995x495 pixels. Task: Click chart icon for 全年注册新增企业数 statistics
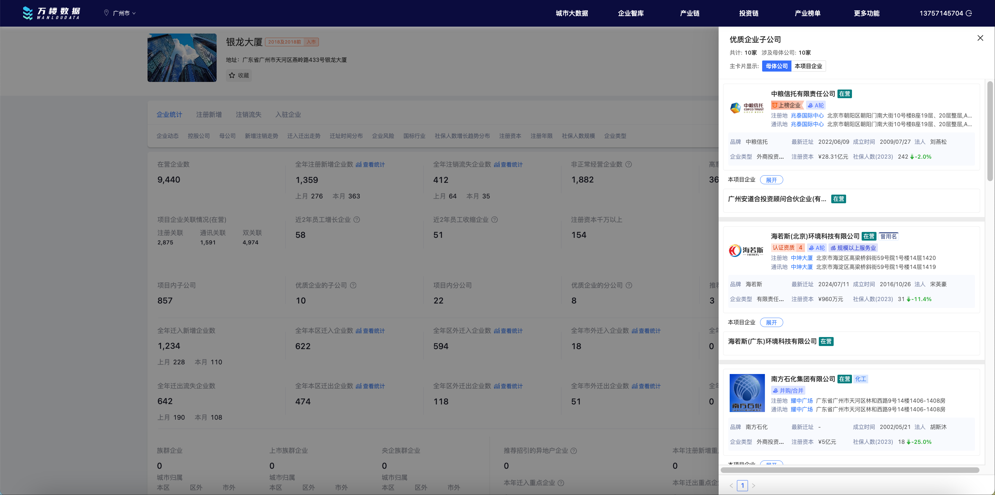click(x=359, y=165)
